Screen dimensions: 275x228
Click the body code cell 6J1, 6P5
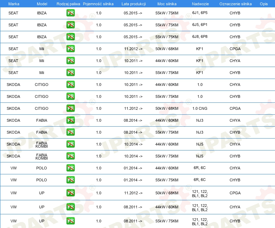coord(200,13)
